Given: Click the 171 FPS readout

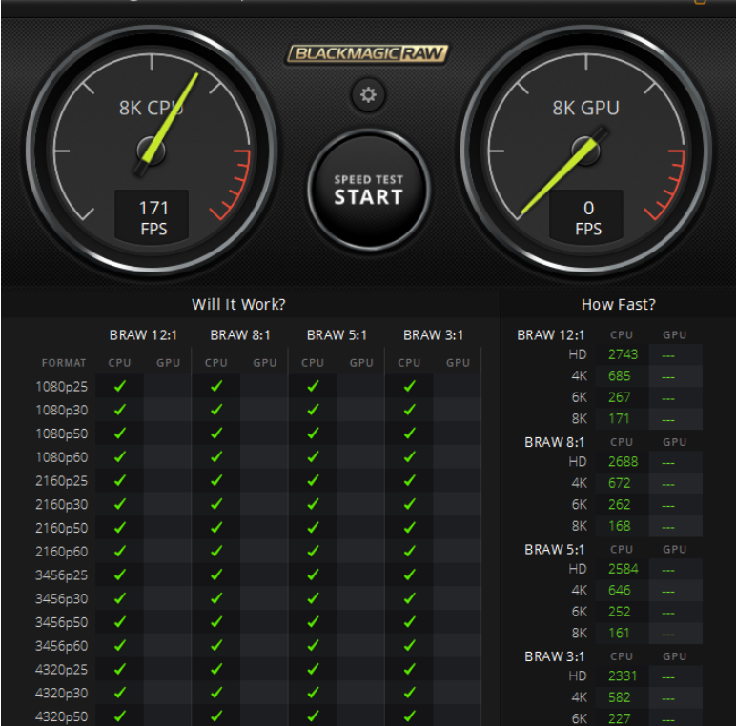Looking at the screenshot, I should point(153,217).
